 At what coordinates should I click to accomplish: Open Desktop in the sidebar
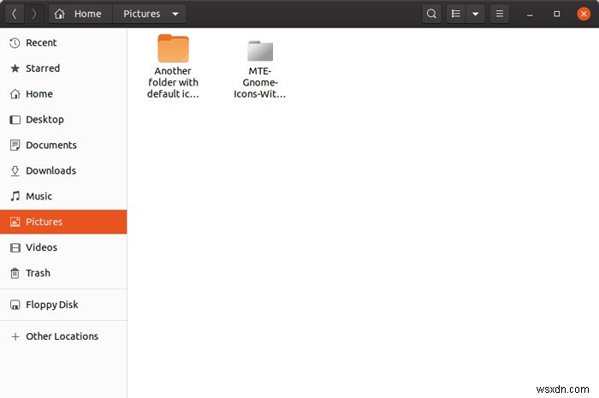pyautogui.click(x=63, y=120)
